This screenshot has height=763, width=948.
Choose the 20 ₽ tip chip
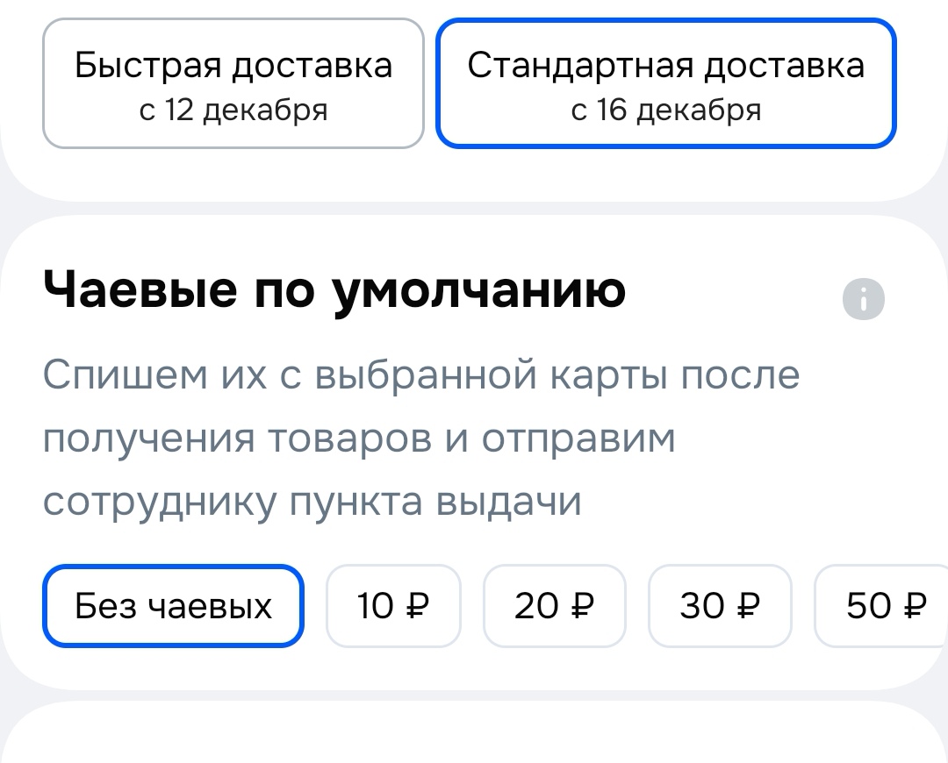click(554, 606)
